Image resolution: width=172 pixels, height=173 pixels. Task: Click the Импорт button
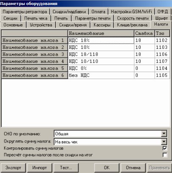[x=39, y=168]
